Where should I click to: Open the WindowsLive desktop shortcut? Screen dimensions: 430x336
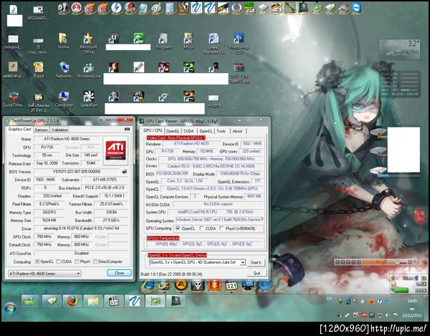tap(89, 70)
